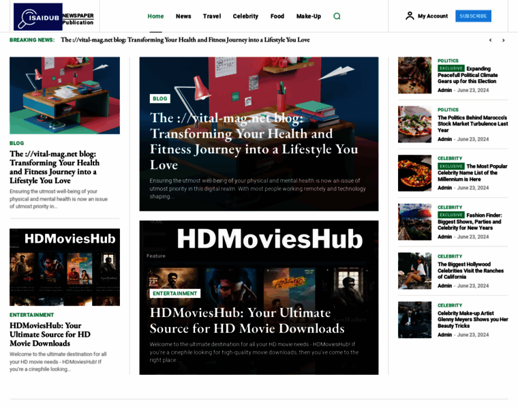Select the Celebrity navigation item
This screenshot has width=518, height=409.
pyautogui.click(x=245, y=16)
